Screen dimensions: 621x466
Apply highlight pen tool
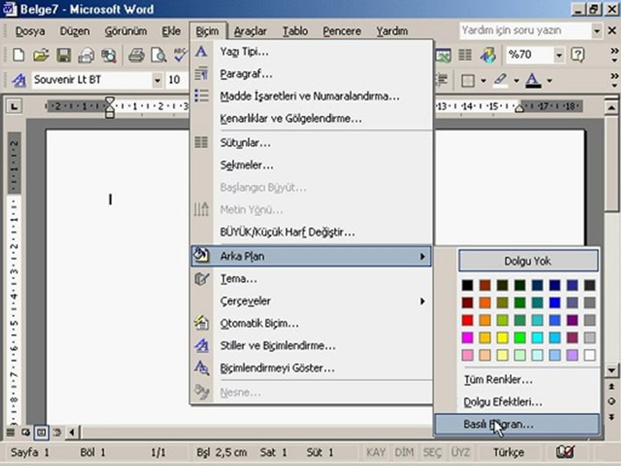500,80
